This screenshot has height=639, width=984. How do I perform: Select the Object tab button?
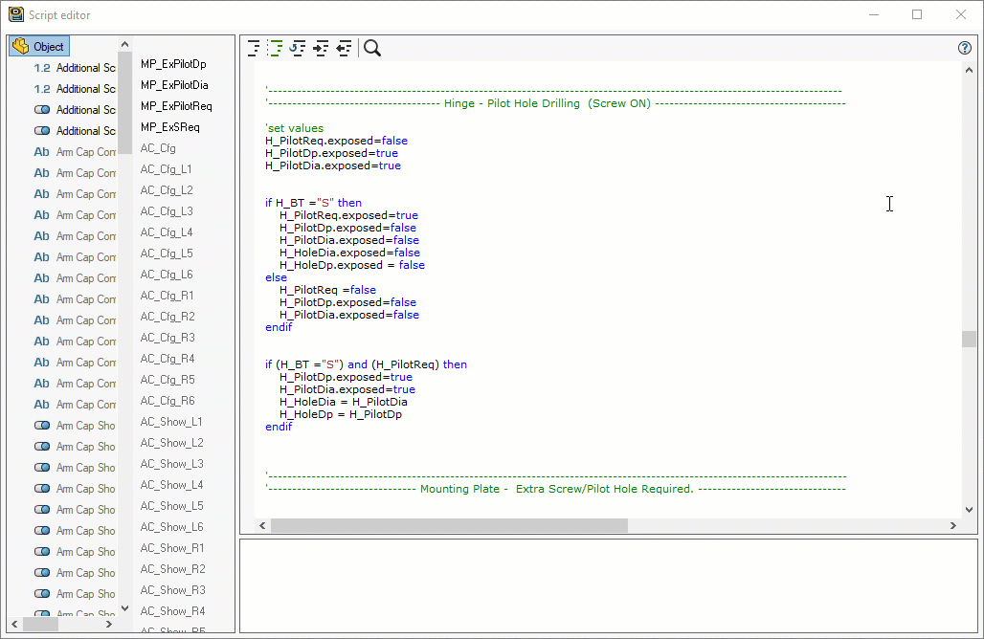coord(39,47)
